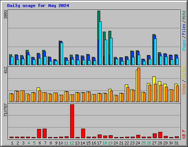Click day label 20 on x-axis
188x147 pixels.
116,143
